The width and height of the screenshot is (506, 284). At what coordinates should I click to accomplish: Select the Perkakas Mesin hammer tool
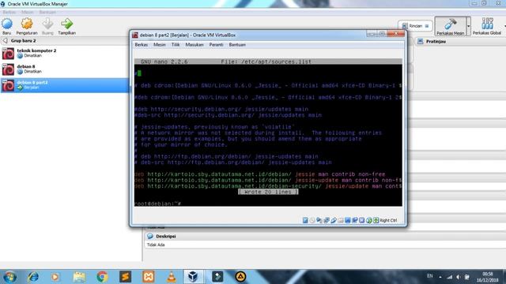click(x=450, y=26)
